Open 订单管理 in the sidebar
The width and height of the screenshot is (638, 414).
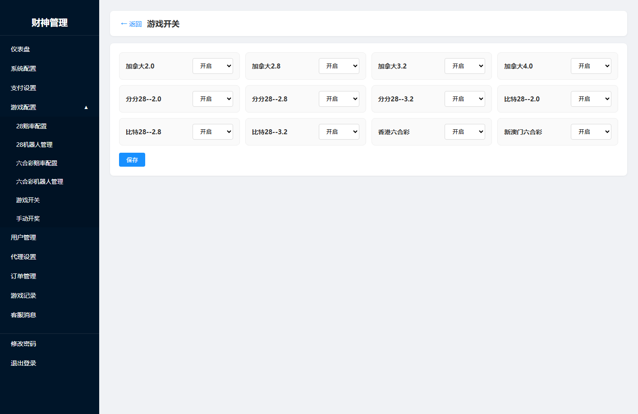pos(50,276)
